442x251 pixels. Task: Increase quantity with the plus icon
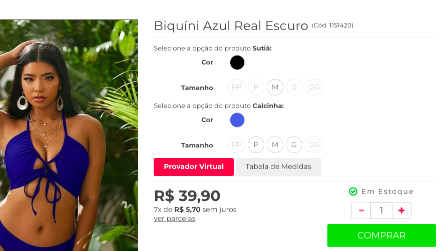[x=401, y=210]
